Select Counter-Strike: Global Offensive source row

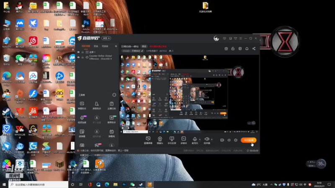tap(97, 57)
